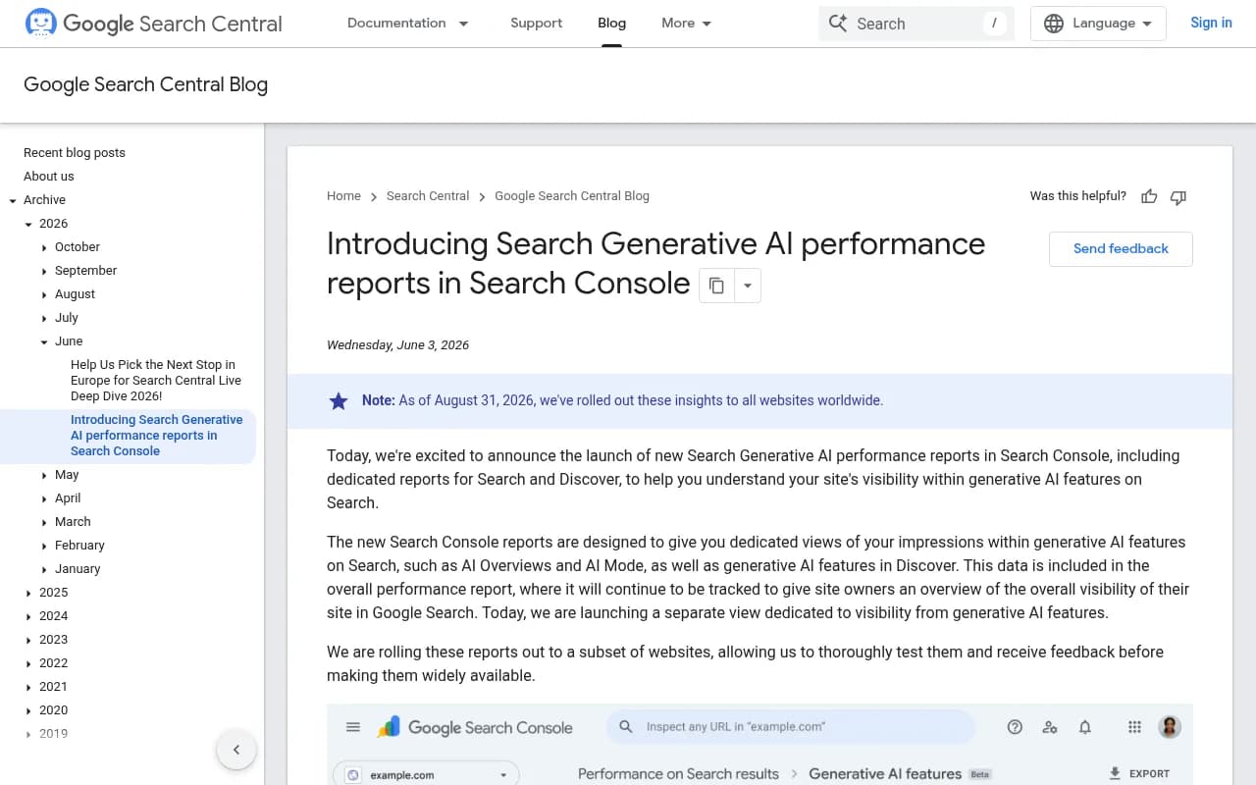
Task: Collapse the June archive month
Action: [44, 341]
